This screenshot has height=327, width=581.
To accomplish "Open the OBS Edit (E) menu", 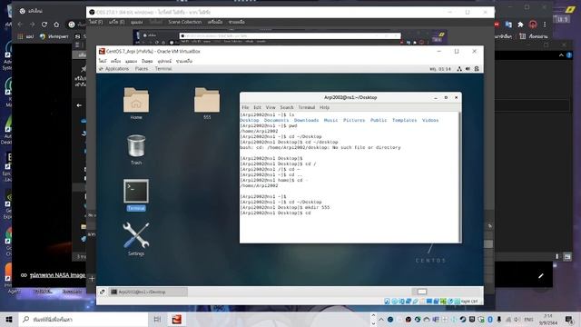I will (116, 22).
